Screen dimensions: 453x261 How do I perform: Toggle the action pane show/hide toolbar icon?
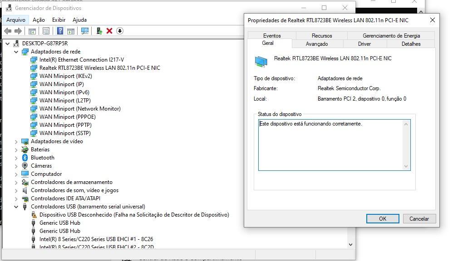(x=71, y=31)
